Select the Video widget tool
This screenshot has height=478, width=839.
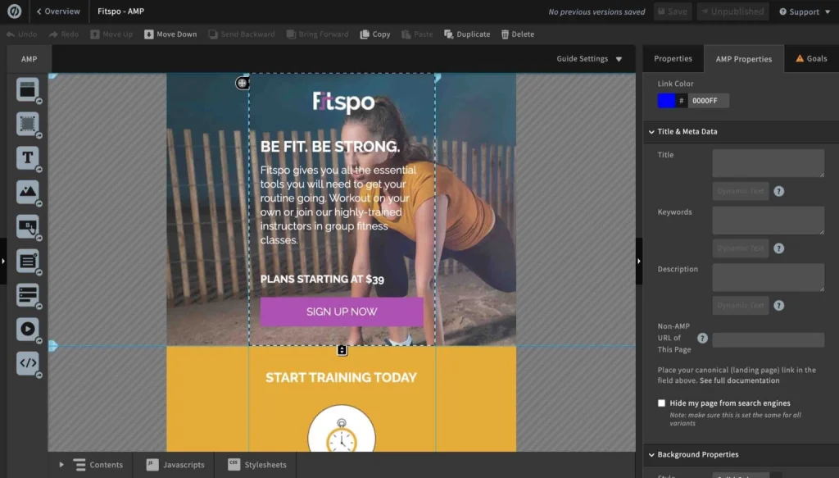pyautogui.click(x=27, y=329)
